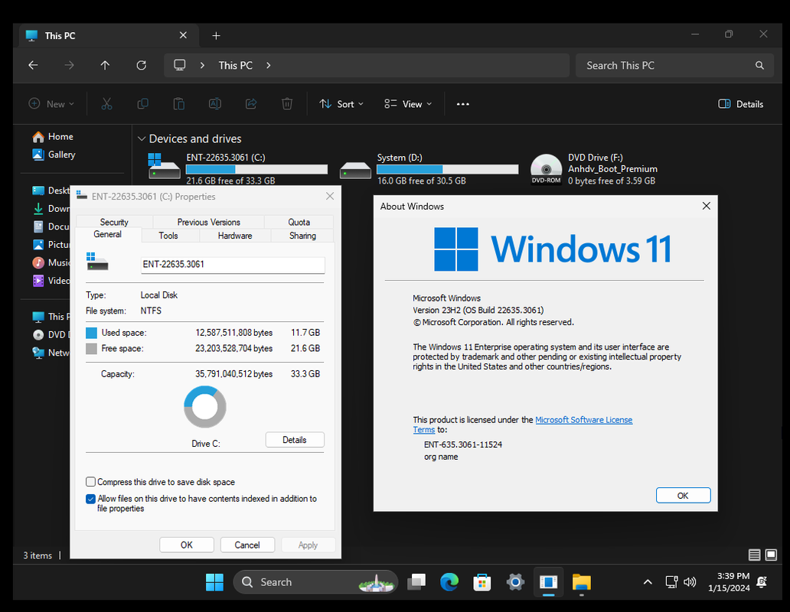
Task: Click the drive C pie chart
Action: coord(204,407)
